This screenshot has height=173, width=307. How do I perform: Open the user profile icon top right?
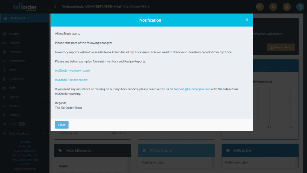tap(287, 6)
